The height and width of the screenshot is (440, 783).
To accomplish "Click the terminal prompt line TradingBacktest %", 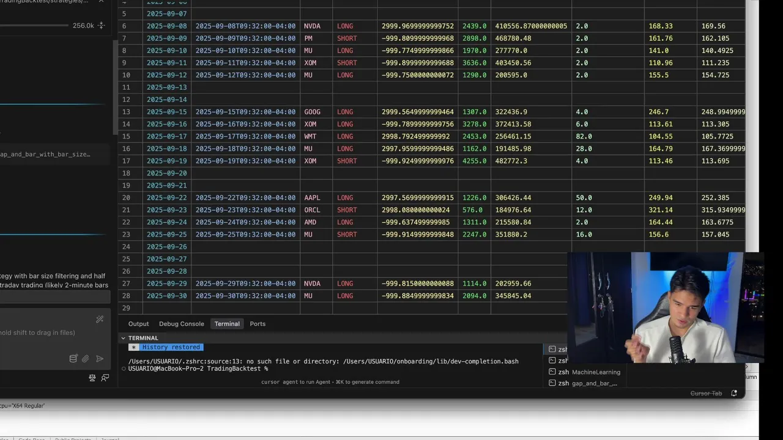I will [198, 369].
